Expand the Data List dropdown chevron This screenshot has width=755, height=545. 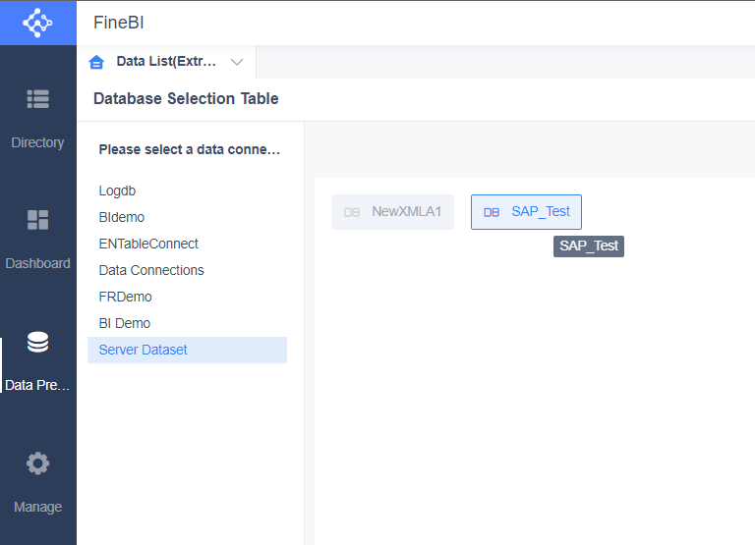click(236, 62)
